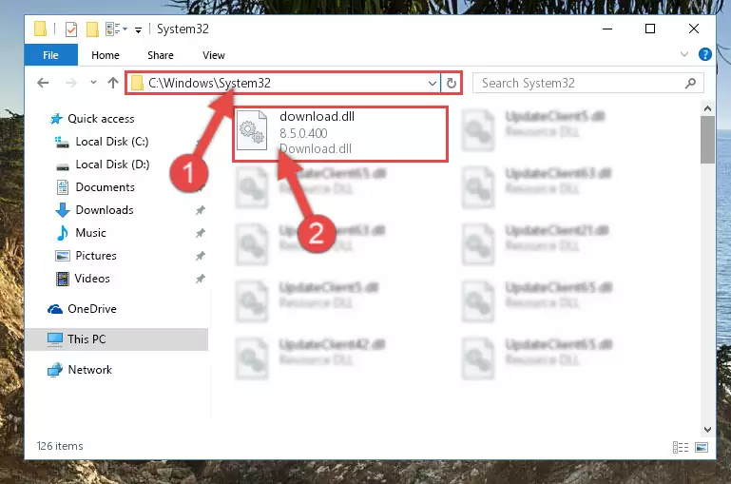This screenshot has height=484, width=731.
Task: Go up one folder level
Action: point(113,83)
